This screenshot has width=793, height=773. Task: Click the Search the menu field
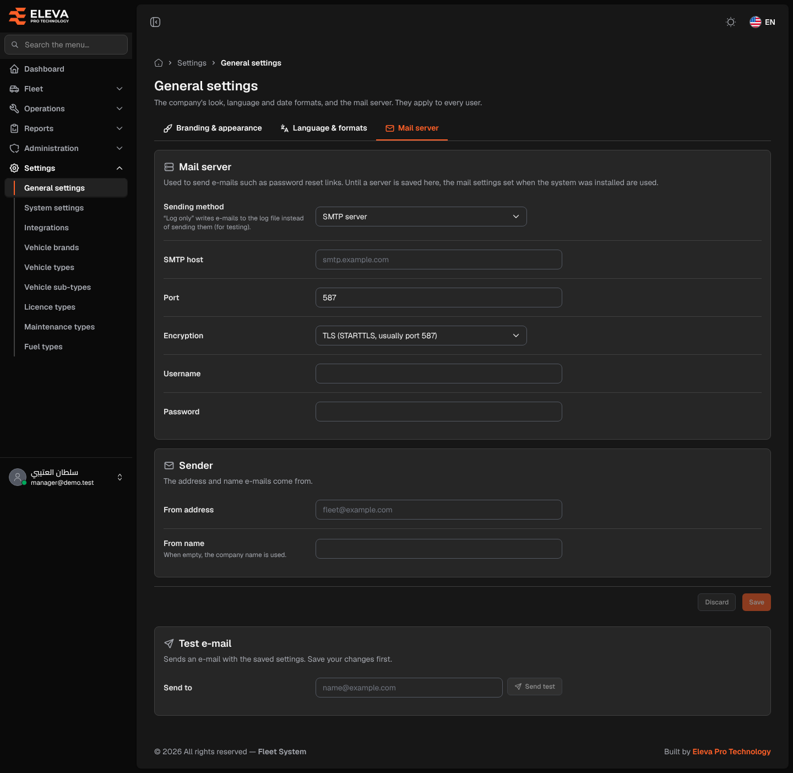(x=66, y=45)
